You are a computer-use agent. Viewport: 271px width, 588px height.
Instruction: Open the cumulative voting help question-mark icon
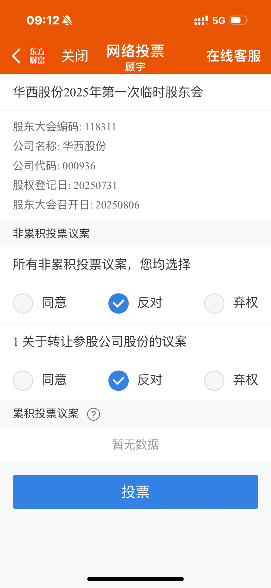[93, 414]
